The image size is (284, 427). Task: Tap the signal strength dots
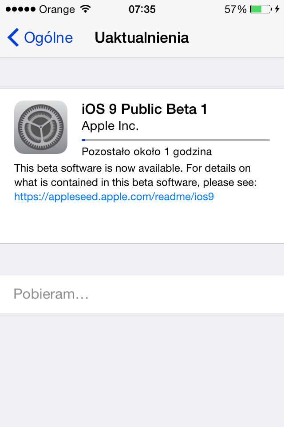(x=21, y=9)
